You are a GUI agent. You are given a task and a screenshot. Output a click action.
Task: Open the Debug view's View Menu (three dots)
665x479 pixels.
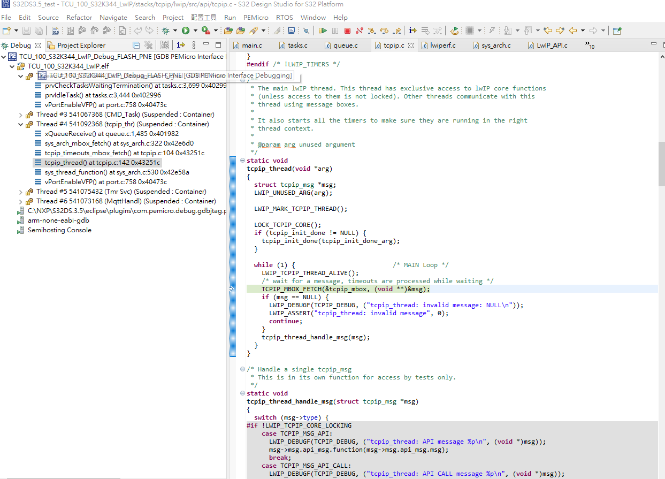pos(194,45)
